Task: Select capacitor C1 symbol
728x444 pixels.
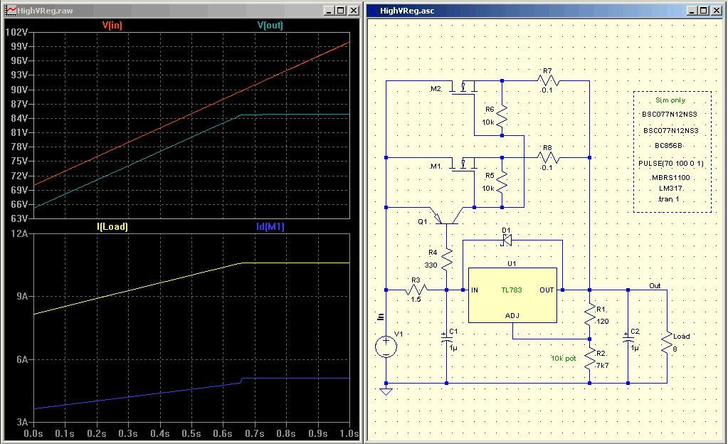Action: click(446, 339)
